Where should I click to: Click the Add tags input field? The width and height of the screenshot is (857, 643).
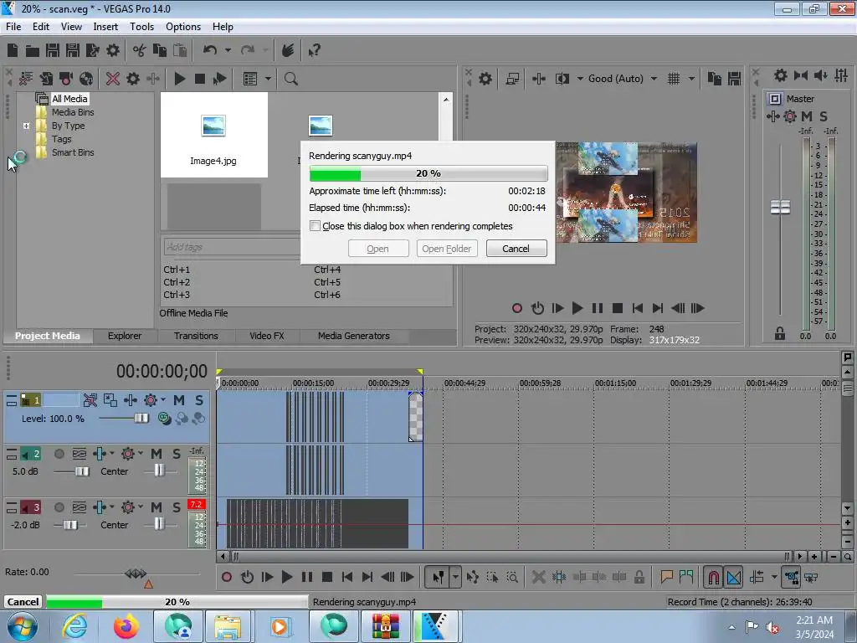[232, 247]
